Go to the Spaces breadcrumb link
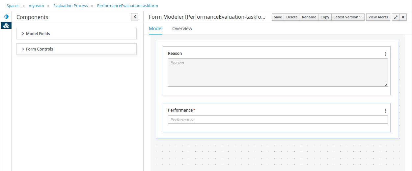Viewport: 412px width, 171px height. click(x=13, y=6)
